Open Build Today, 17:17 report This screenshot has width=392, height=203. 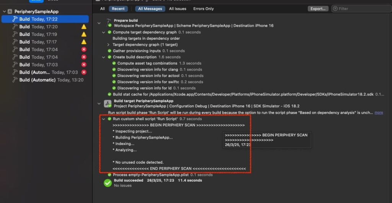45,42
